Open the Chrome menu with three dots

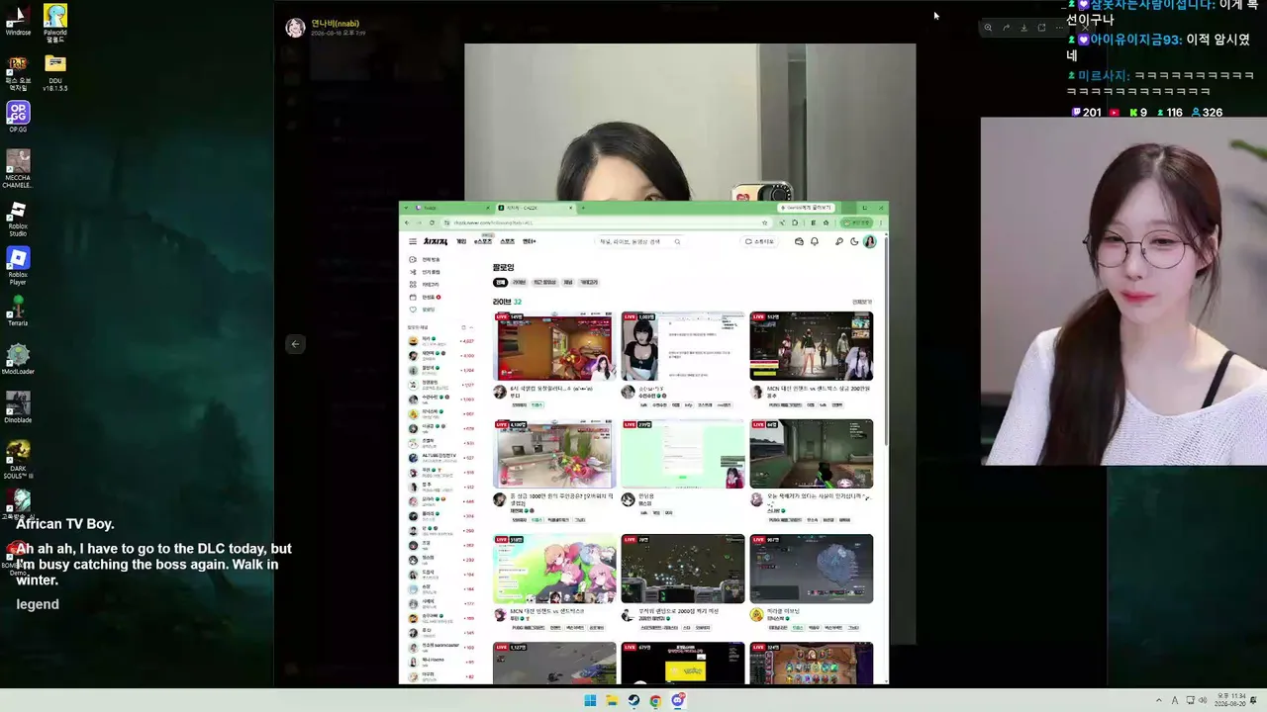point(881,222)
